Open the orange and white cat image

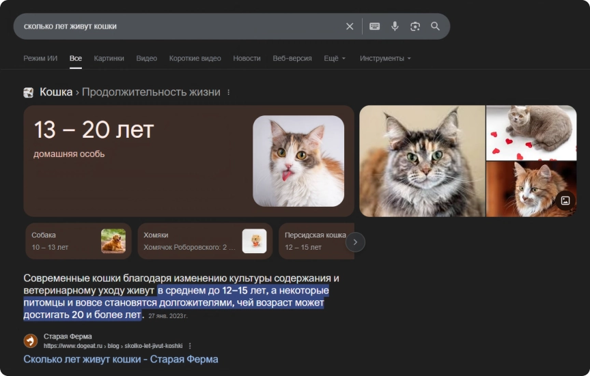pyautogui.click(x=531, y=189)
